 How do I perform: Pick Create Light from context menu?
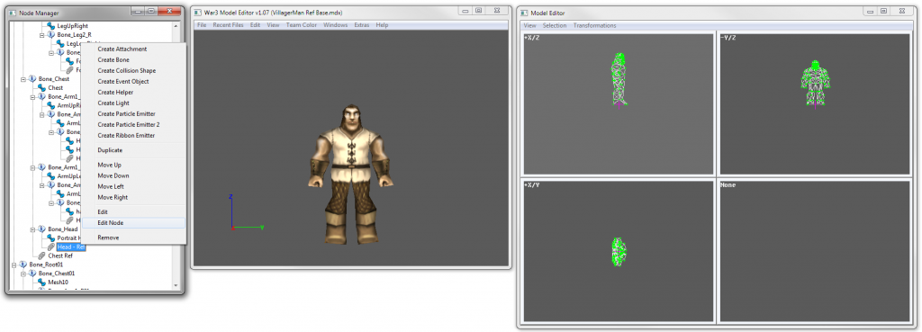pos(113,103)
